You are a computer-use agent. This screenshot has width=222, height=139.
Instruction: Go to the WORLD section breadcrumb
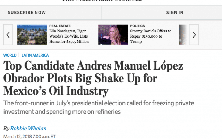[x=10, y=55]
